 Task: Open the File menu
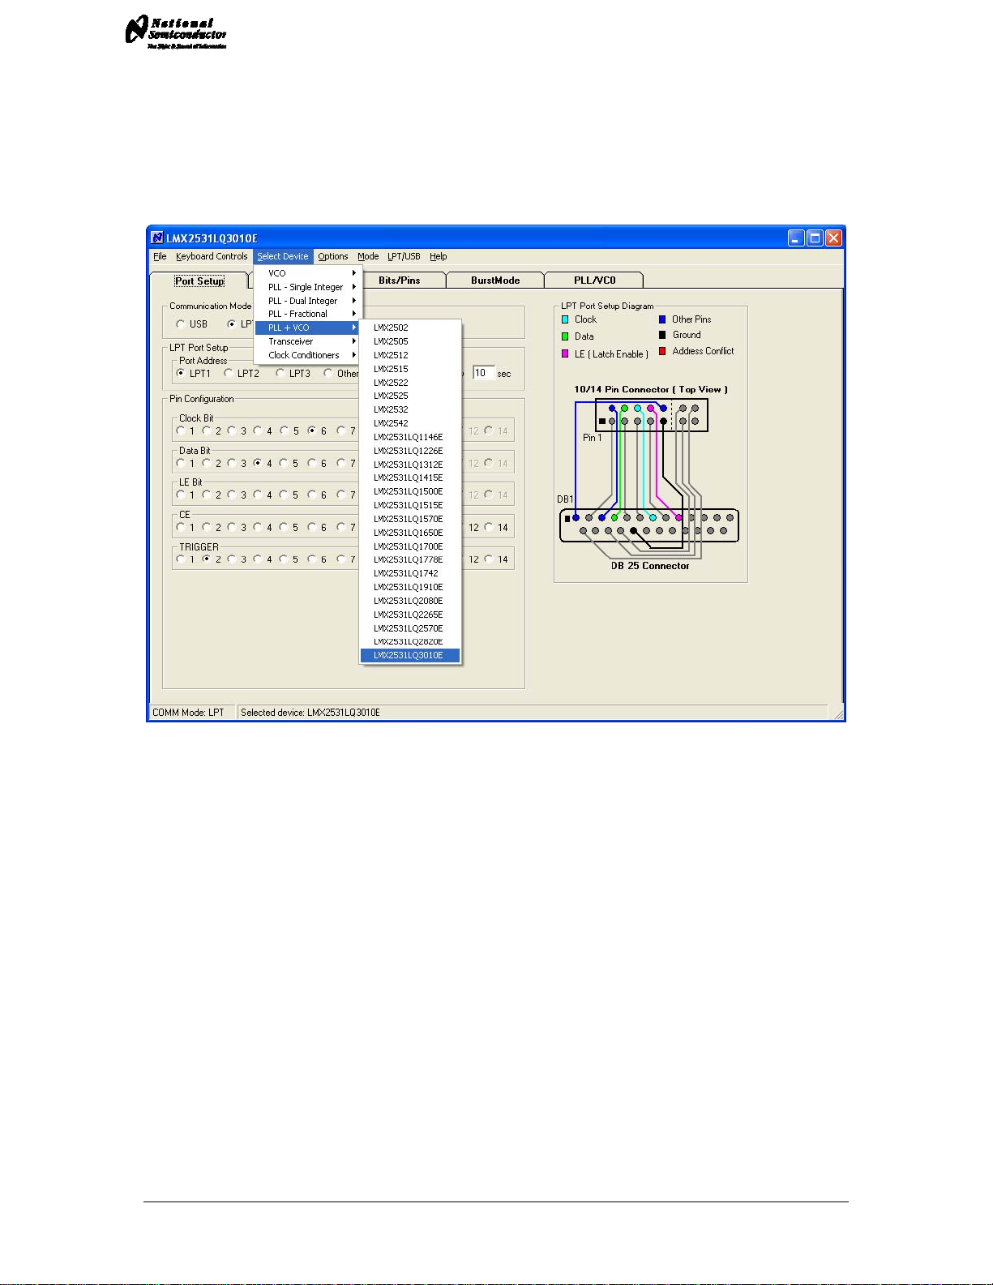(x=160, y=256)
